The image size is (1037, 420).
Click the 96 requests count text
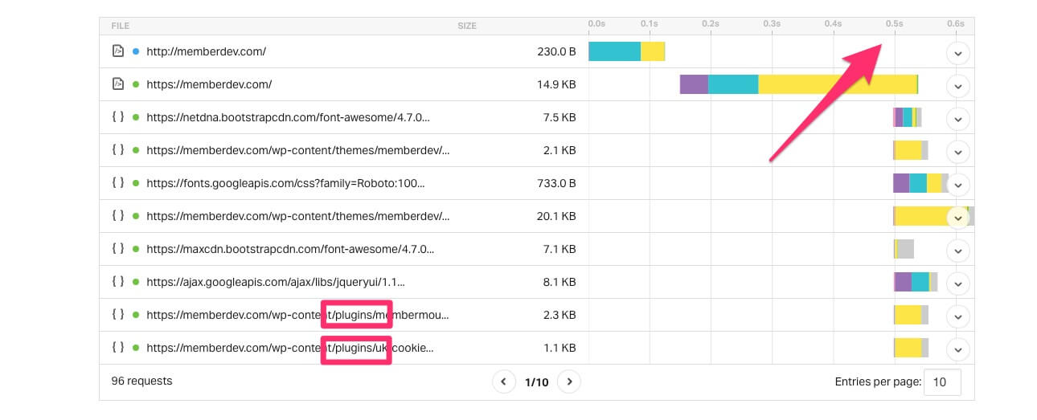pos(141,381)
